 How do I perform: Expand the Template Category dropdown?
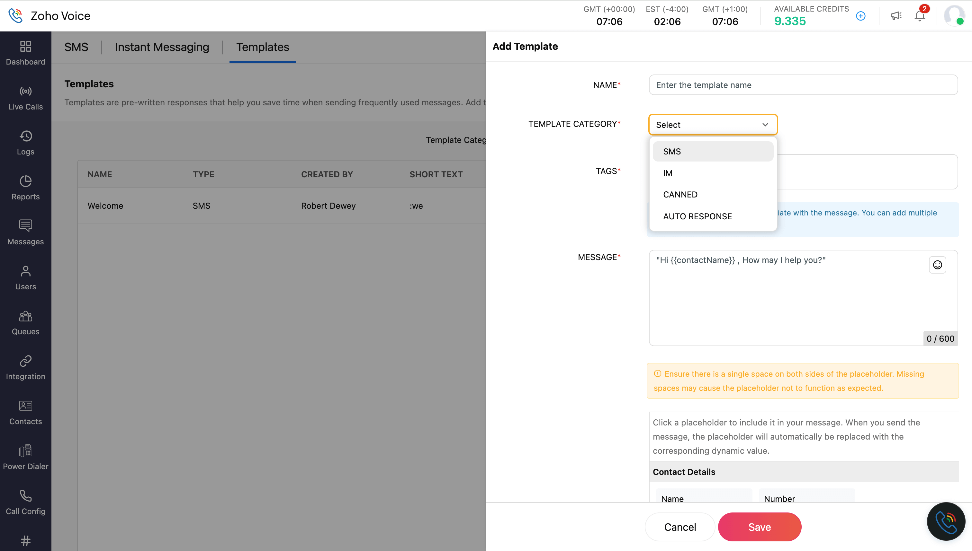713,125
